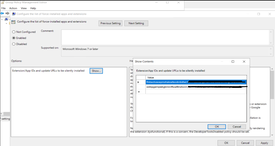Image resolution: width=275 pixels, height=146 pixels.
Task: Click the policy dialog title bar icon
Action: 14,14
